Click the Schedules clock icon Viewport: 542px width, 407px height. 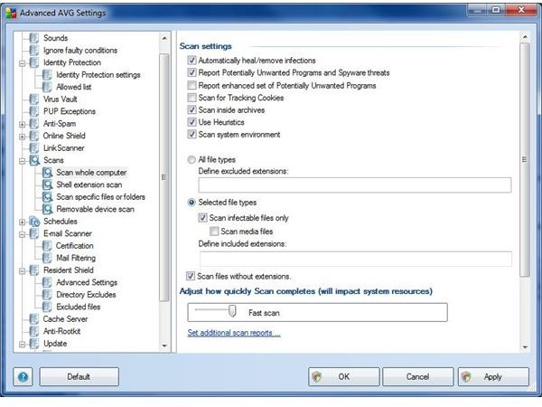(34, 222)
